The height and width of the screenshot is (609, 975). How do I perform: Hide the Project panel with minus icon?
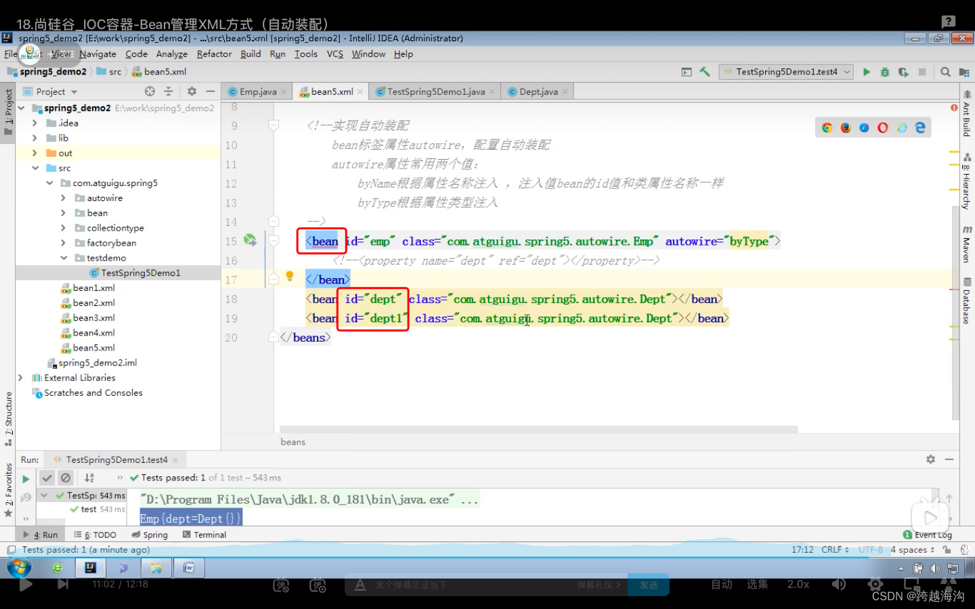click(x=211, y=91)
